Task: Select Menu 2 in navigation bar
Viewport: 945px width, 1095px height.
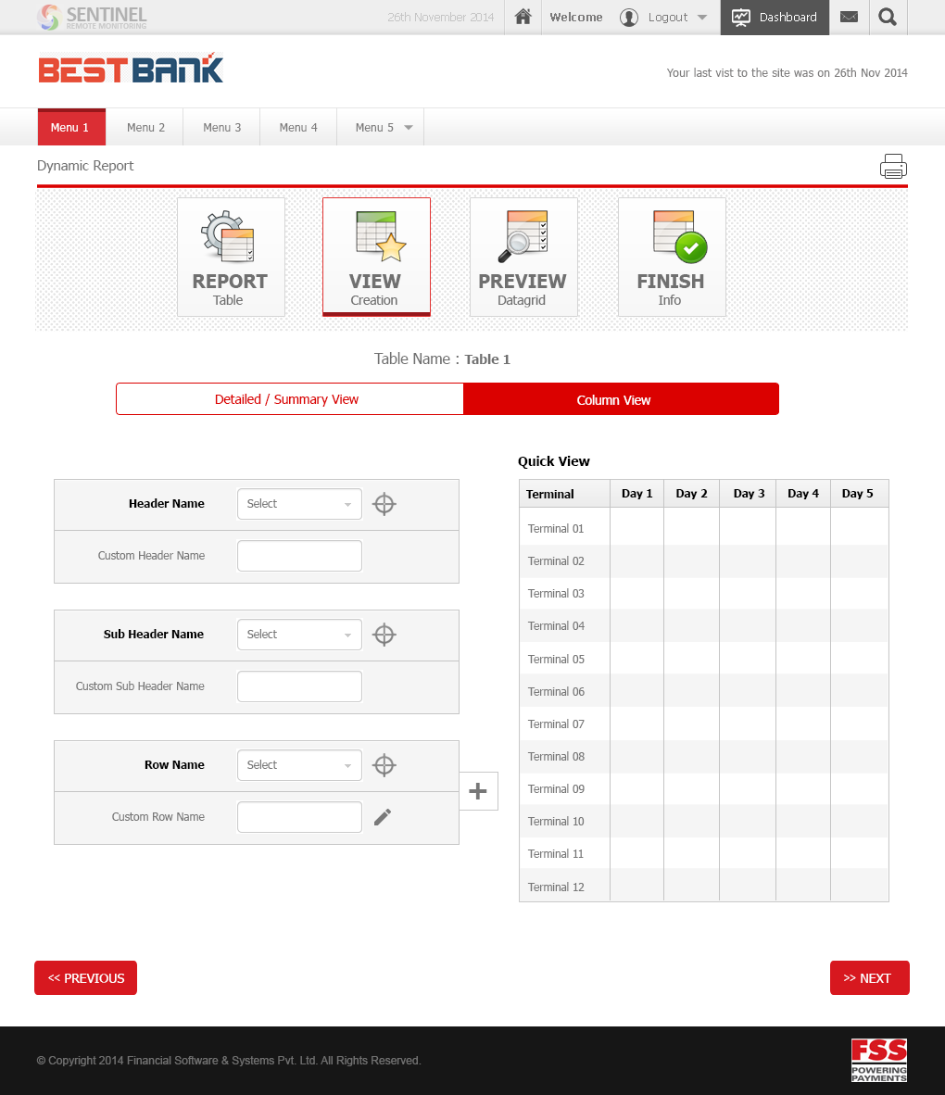Action: point(145,128)
